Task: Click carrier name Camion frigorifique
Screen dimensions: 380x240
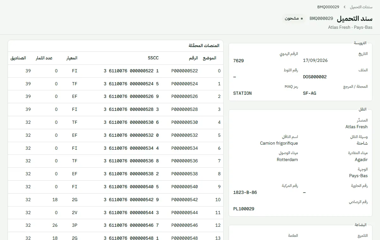Action: (279, 143)
